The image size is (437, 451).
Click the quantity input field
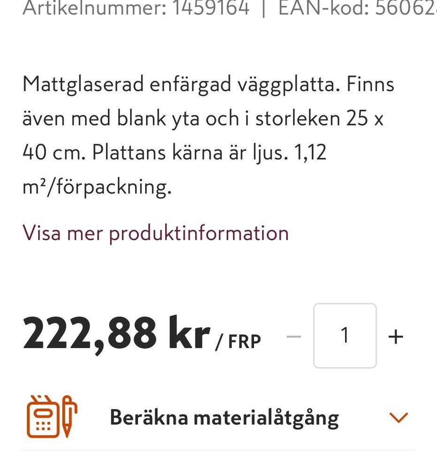tap(345, 336)
